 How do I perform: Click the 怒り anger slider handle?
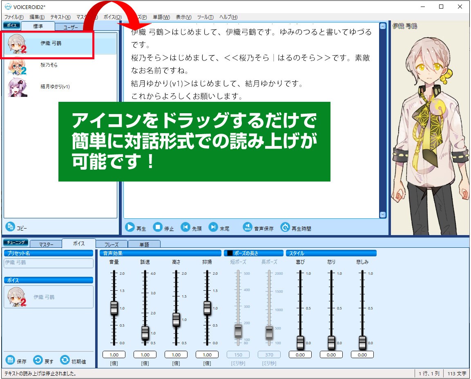331,343
